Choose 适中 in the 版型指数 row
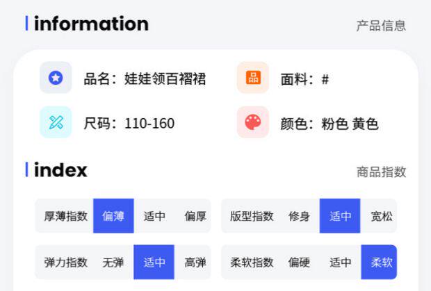The width and height of the screenshot is (431, 291). 340,216
